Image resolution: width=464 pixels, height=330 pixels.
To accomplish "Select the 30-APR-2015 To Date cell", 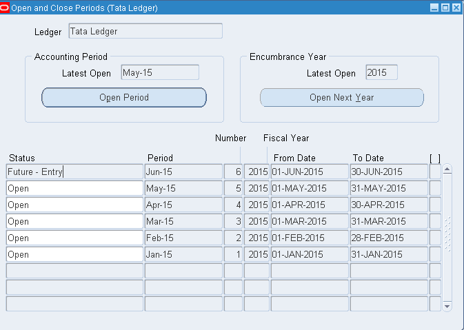I will click(388, 205).
